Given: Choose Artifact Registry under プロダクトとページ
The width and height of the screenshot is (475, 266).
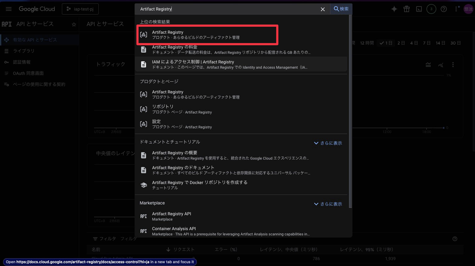Looking at the screenshot, I should [241, 94].
